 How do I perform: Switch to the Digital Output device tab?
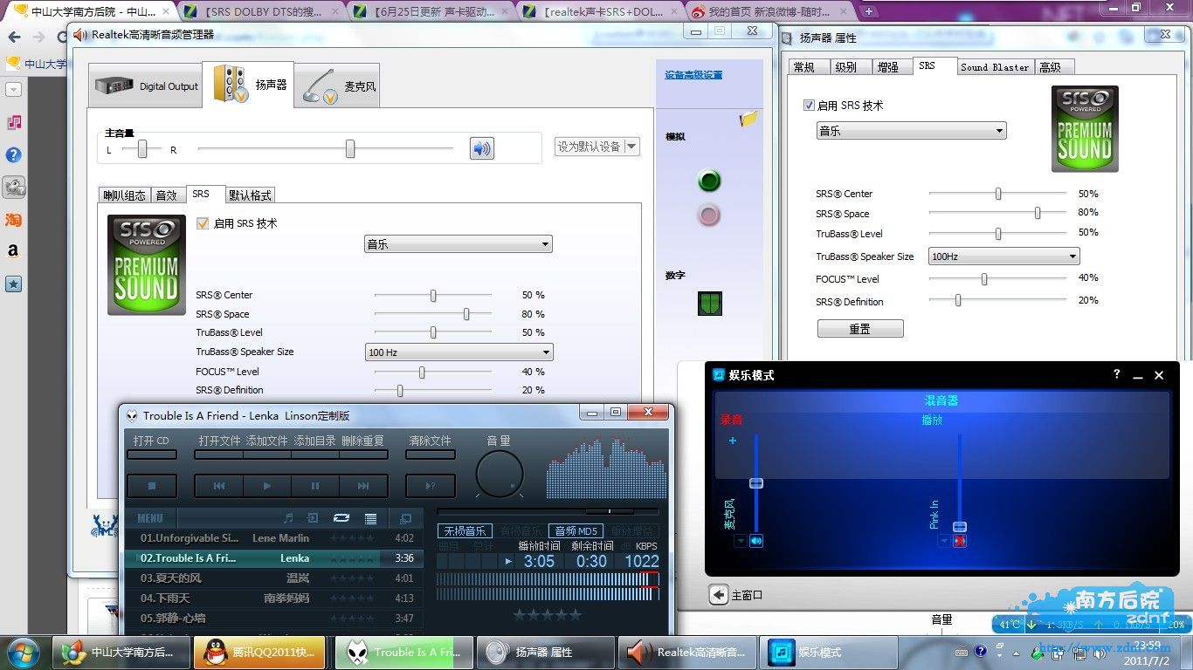pyautogui.click(x=147, y=86)
